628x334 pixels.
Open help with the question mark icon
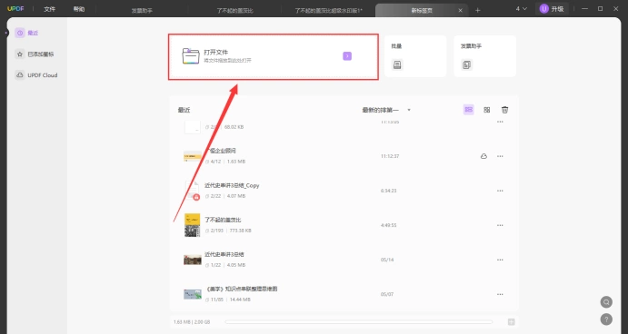[606, 319]
